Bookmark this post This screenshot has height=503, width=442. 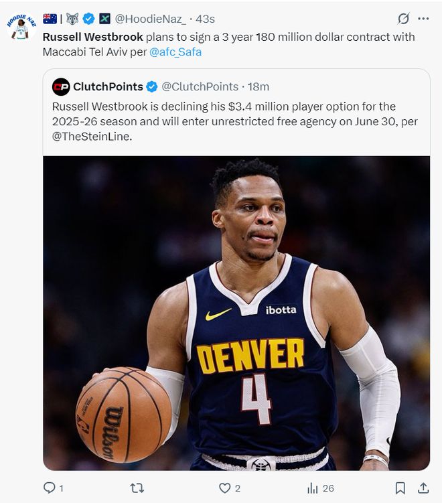tap(400, 488)
